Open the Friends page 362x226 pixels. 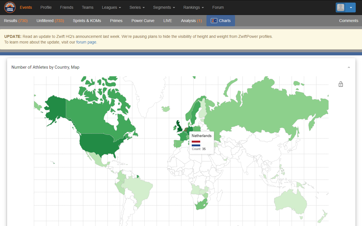point(66,7)
